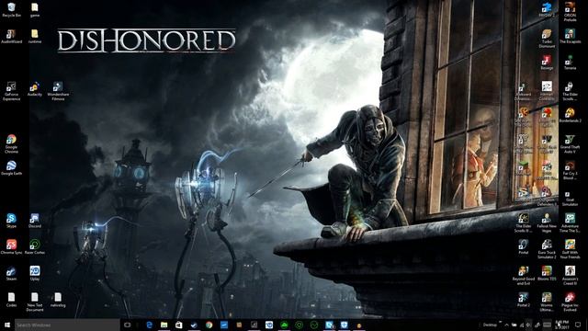588x331 pixels.
Task: Open the Adventure Time desktop shortcut
Action: pyautogui.click(x=570, y=223)
